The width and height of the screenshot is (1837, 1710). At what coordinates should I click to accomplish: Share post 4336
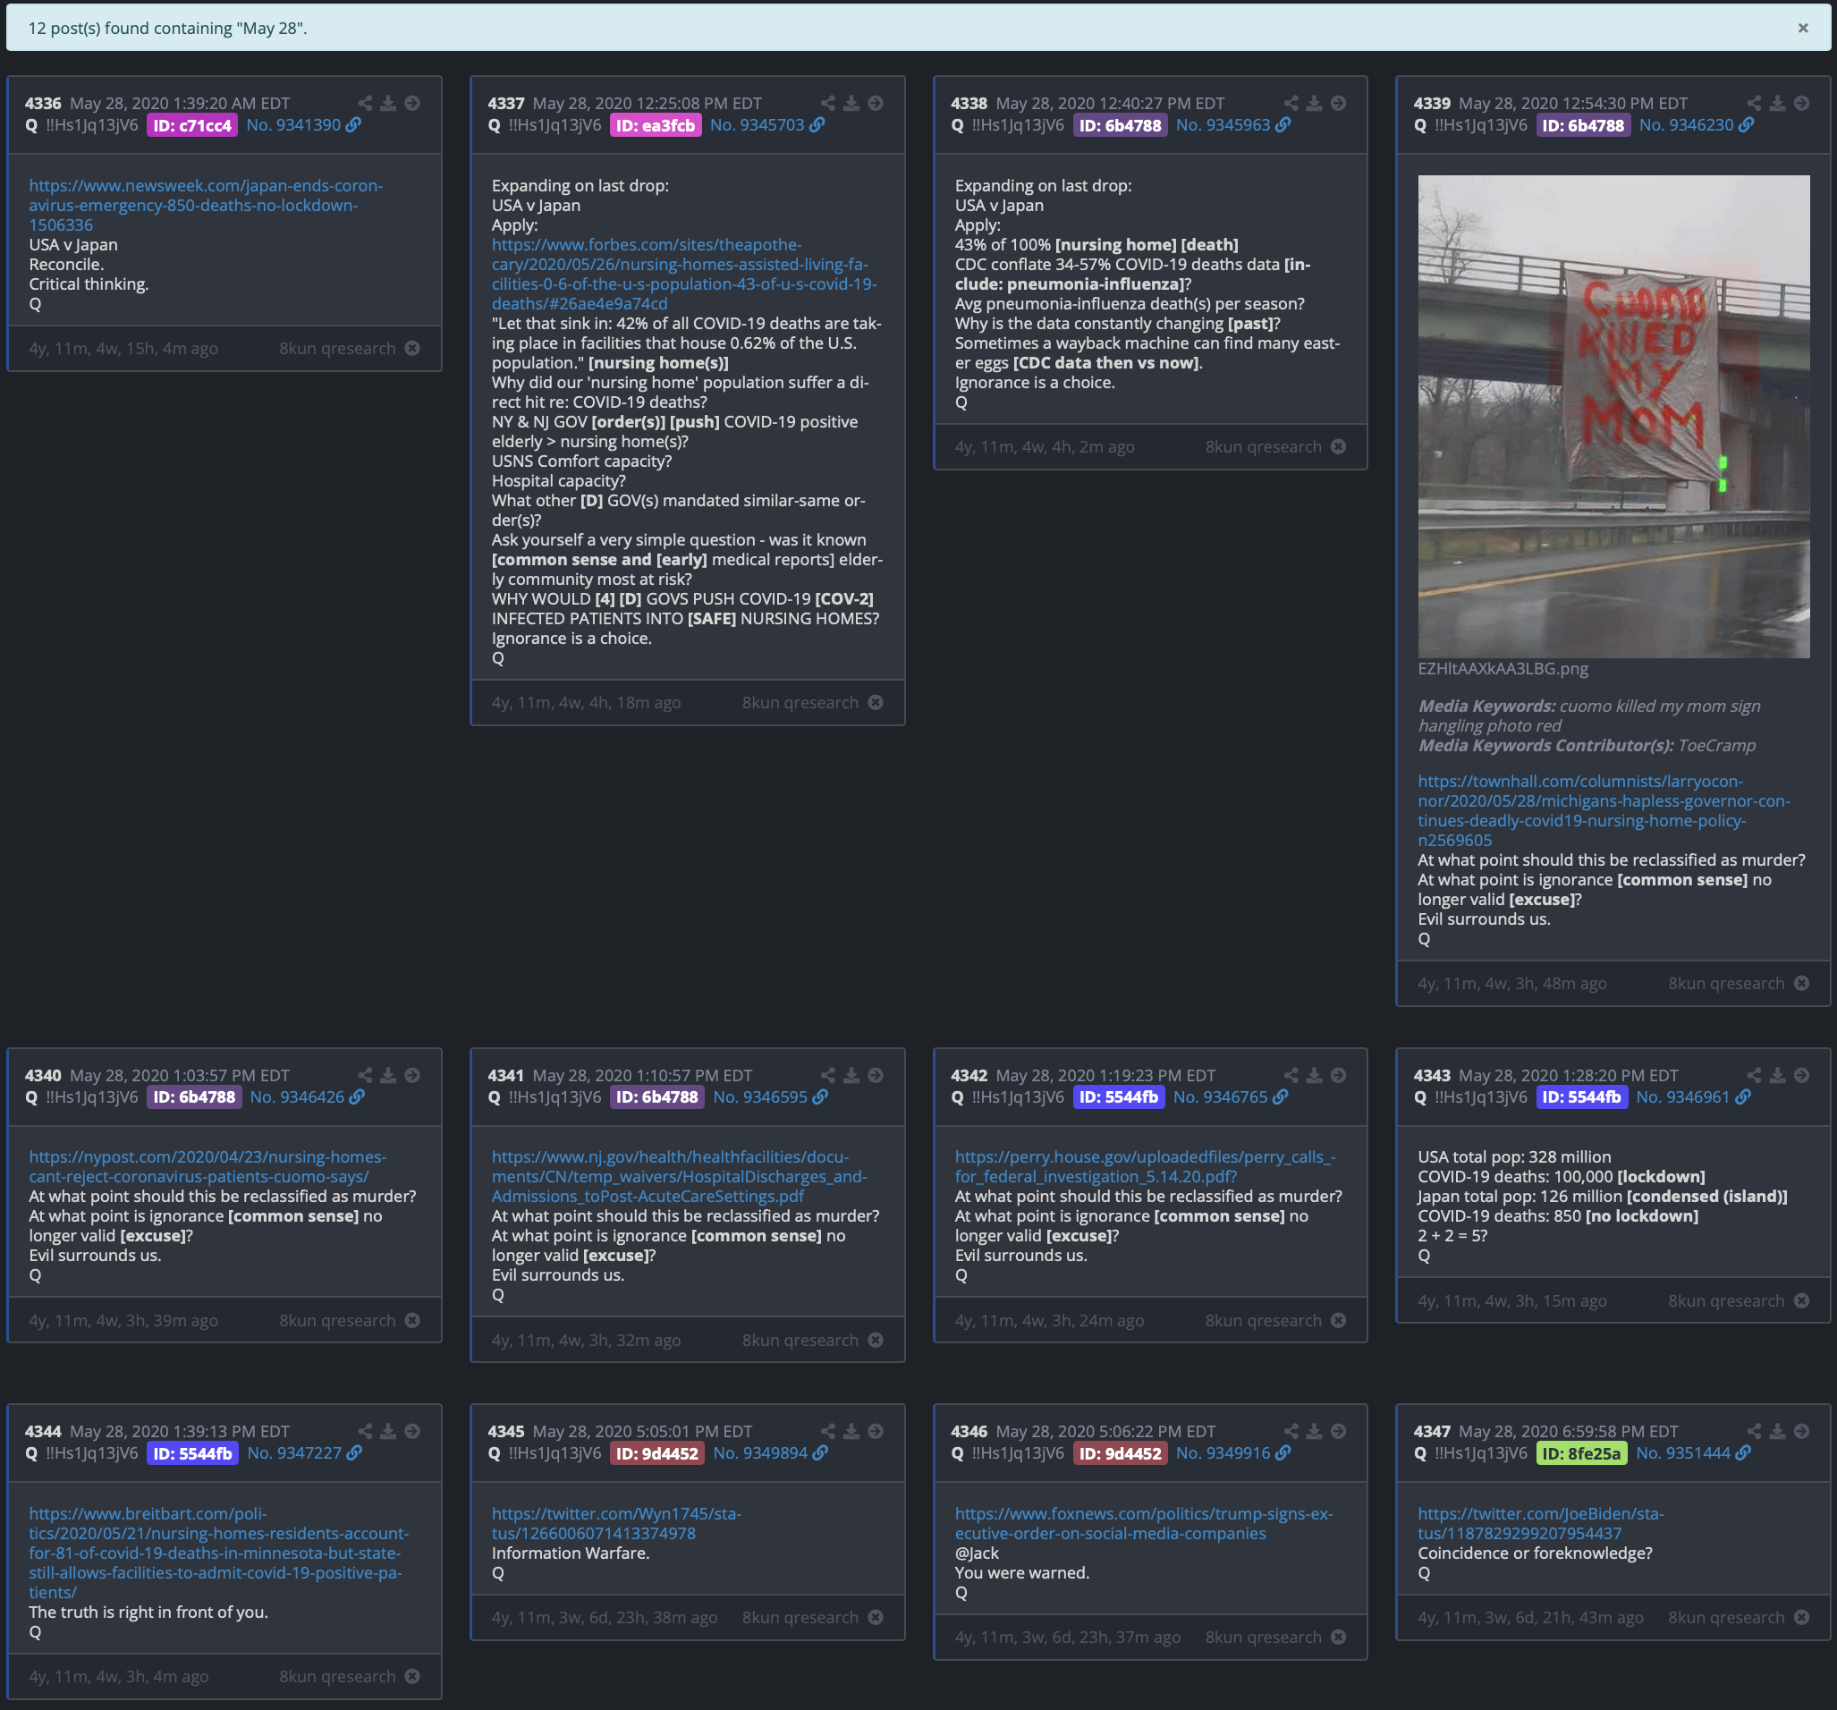click(x=365, y=104)
